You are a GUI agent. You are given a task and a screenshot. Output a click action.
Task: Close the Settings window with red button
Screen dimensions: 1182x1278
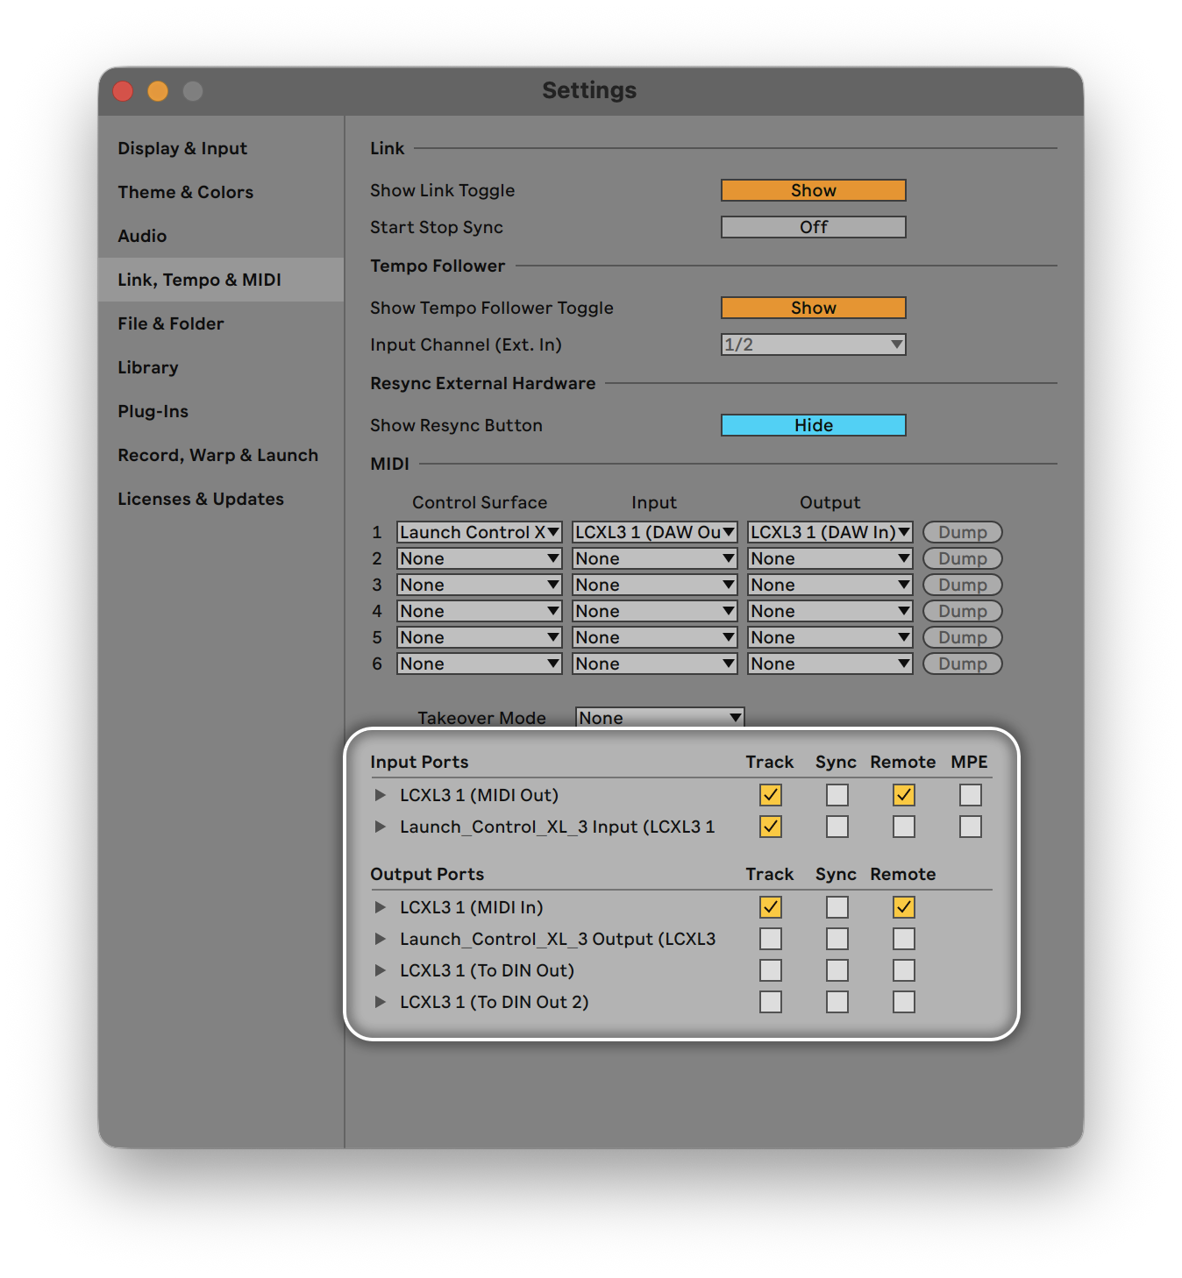[123, 91]
